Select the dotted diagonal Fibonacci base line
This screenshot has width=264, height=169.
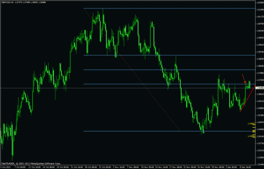click(x=132, y=70)
